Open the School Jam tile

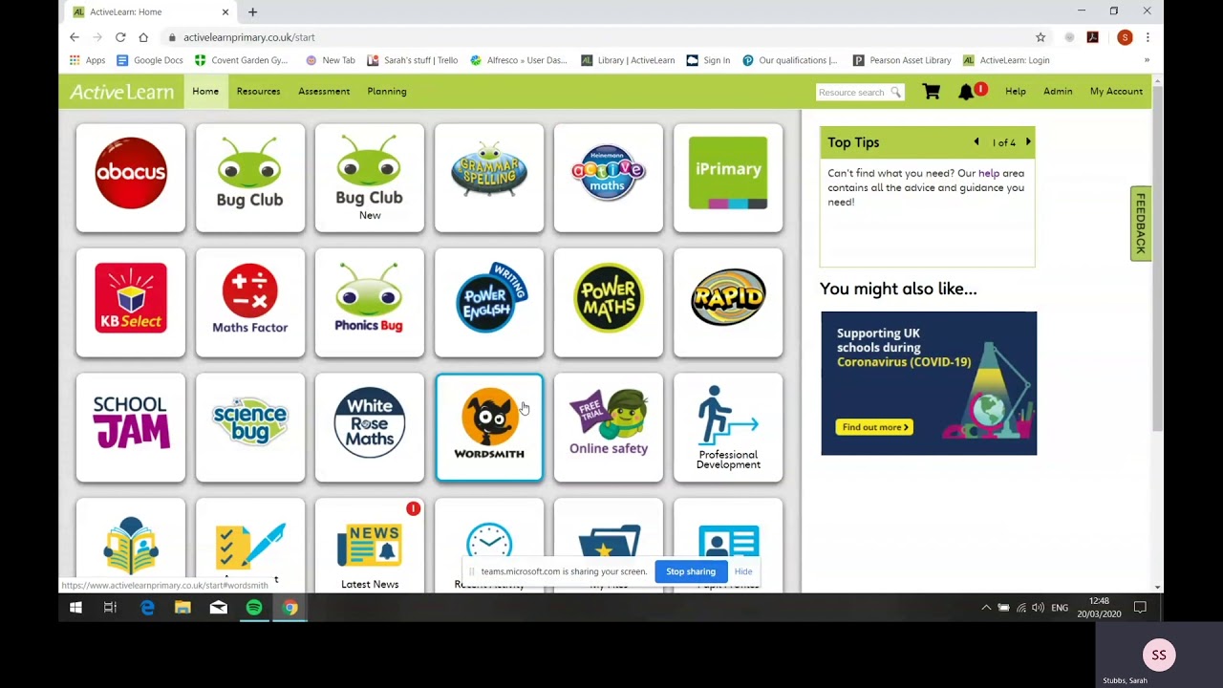(x=131, y=428)
